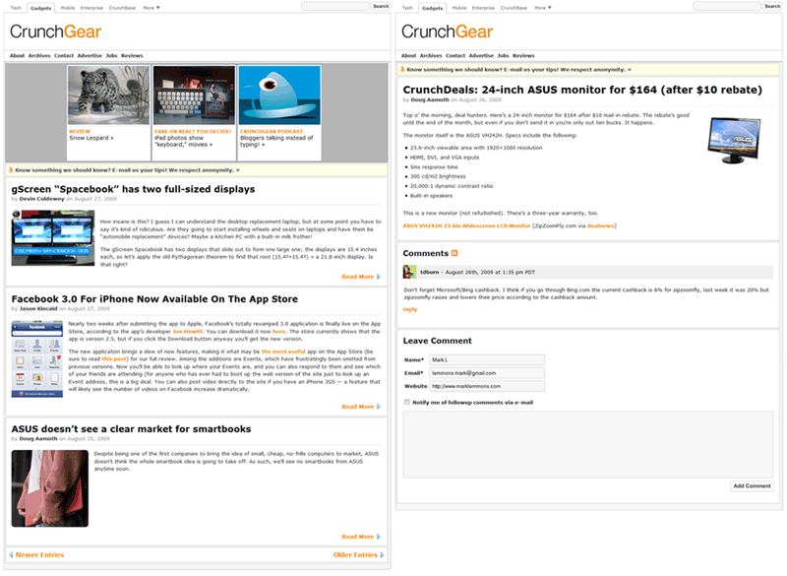The height and width of the screenshot is (576, 787).
Task: Click the CrunchGear logo on the left page
Action: tap(56, 32)
